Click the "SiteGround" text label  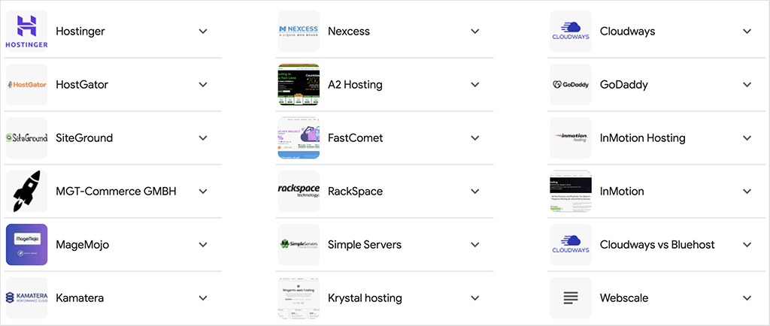point(84,137)
